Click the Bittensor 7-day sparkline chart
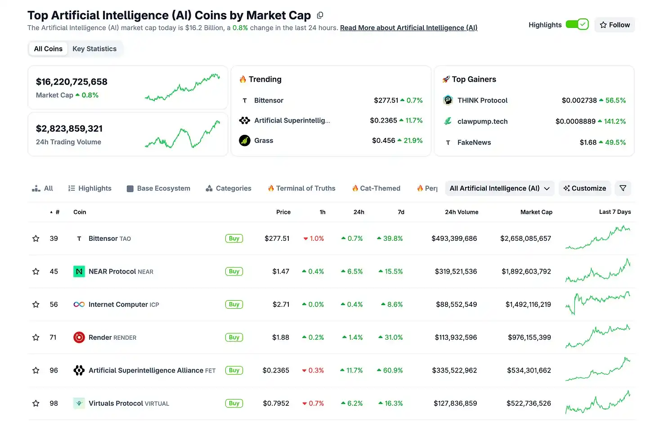The width and height of the screenshot is (655, 421). pos(598,238)
